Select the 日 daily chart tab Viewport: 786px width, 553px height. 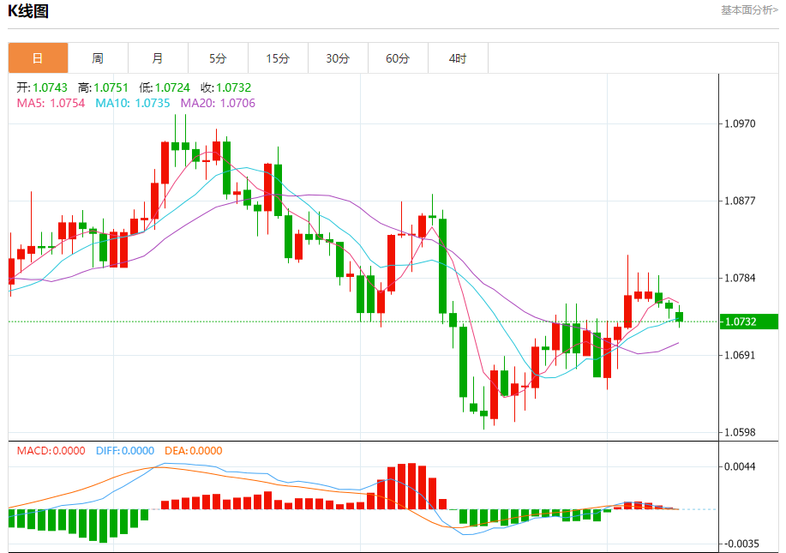point(38,58)
